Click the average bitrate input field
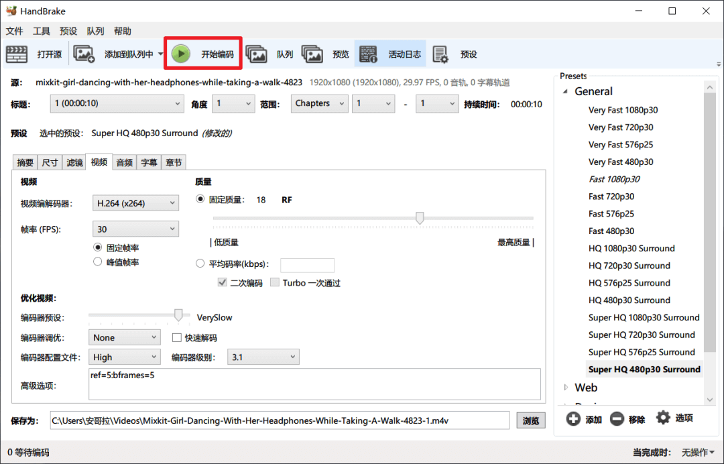This screenshot has height=464, width=724. 307,265
